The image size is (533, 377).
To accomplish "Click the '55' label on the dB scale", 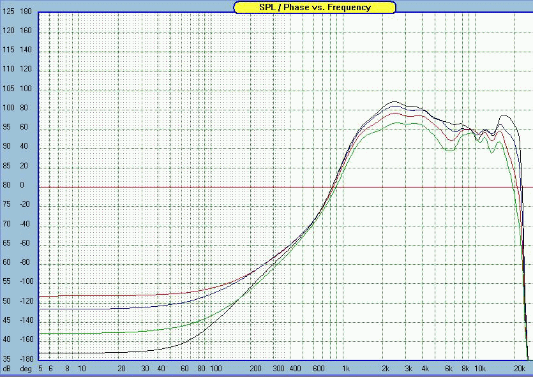I will click(x=7, y=281).
